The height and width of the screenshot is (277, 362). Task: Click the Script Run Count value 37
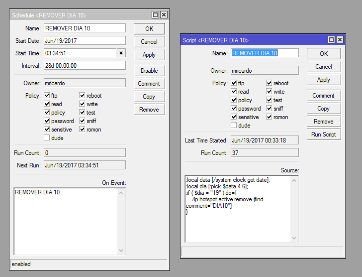(x=265, y=152)
